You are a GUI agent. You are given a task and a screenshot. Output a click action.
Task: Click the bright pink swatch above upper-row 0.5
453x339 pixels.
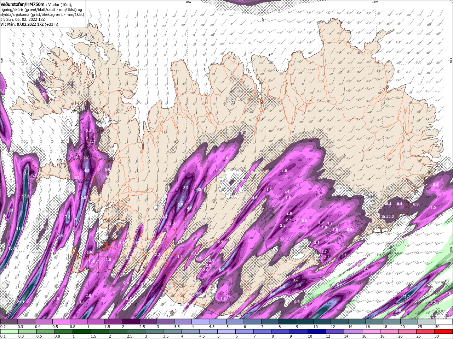pos(61,322)
